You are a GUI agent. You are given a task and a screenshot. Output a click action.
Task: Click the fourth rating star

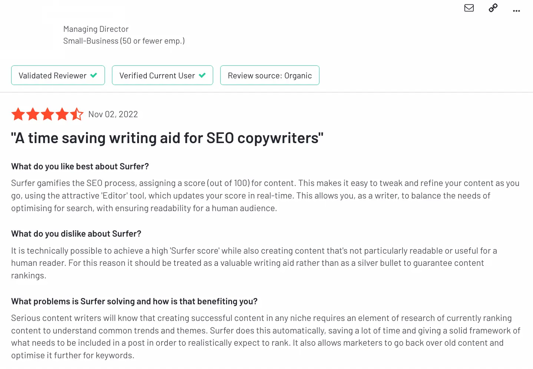point(62,114)
